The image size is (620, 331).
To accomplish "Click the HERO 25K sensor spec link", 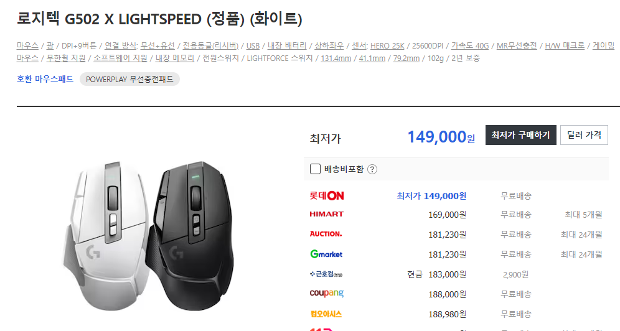I will 387,46.
